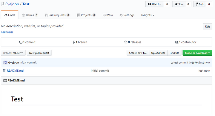Open Initial commit message in README.md row

click(x=100, y=70)
